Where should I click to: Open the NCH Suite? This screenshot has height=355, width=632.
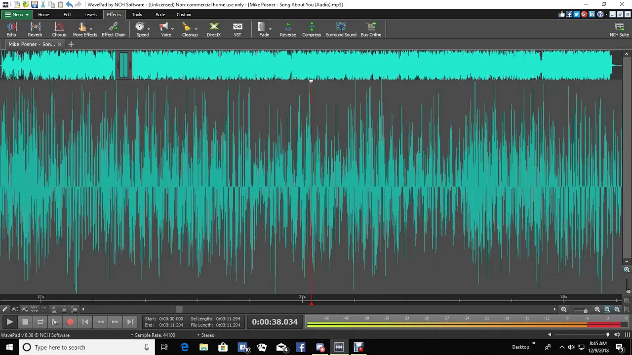[x=619, y=30]
